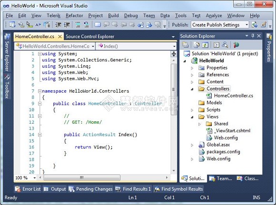Switch to the Class View bottom tab
Screen dimensions: 276x205
247,178
